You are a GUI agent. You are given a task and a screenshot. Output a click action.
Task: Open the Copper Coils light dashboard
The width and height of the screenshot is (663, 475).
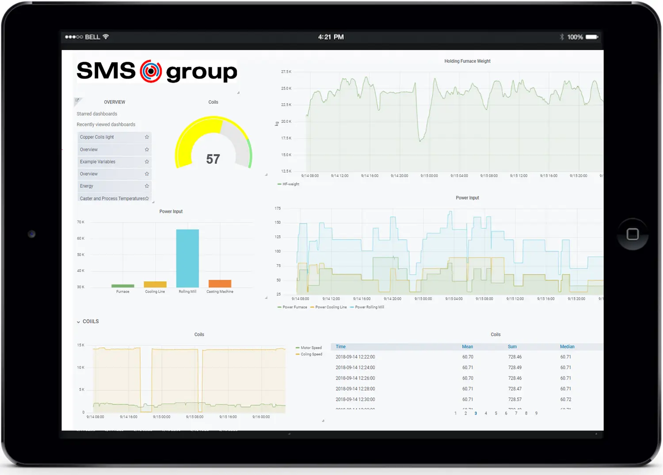(x=97, y=137)
